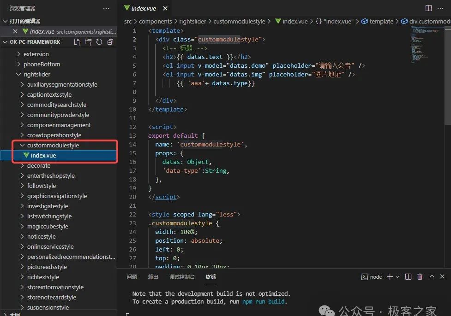Image resolution: width=451 pixels, height=316 pixels.
Task: Click the components breadcrumb segment
Action: coord(155,21)
